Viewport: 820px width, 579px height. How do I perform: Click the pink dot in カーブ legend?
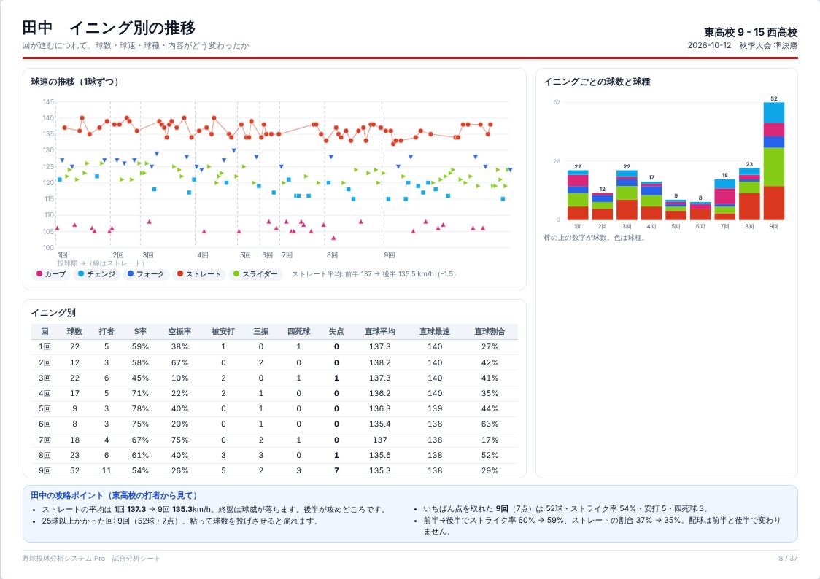tap(39, 274)
